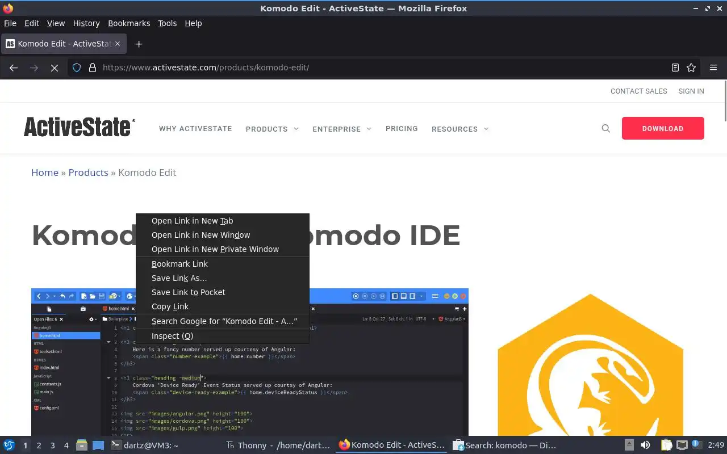Choose Open Link in New Private Window
This screenshot has width=727, height=454.
223,249
